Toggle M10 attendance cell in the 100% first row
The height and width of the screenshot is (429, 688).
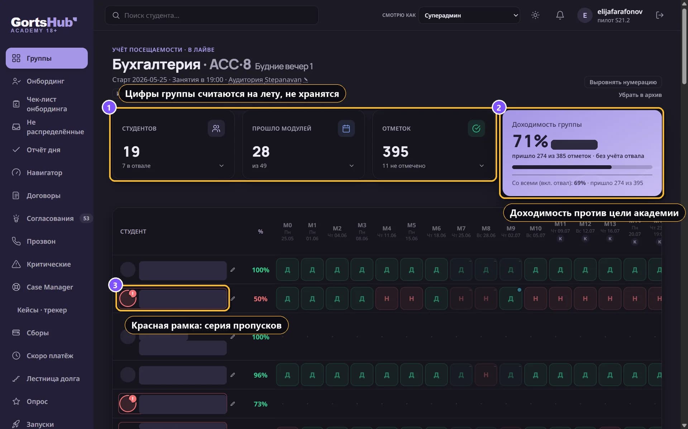[535, 270]
